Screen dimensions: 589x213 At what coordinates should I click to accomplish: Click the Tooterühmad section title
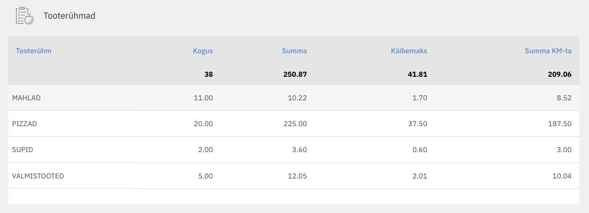point(69,16)
